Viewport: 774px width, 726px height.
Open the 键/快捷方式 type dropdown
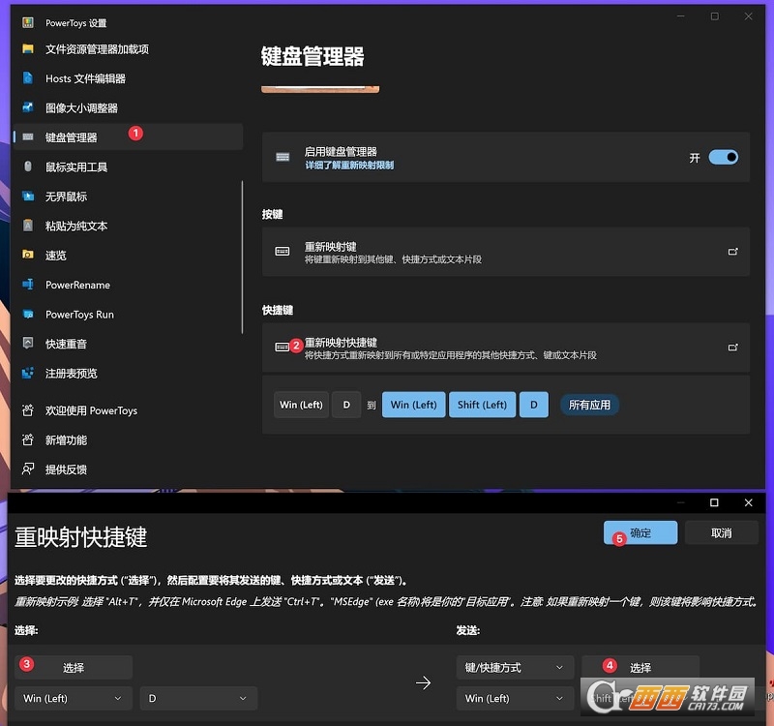tap(515, 668)
